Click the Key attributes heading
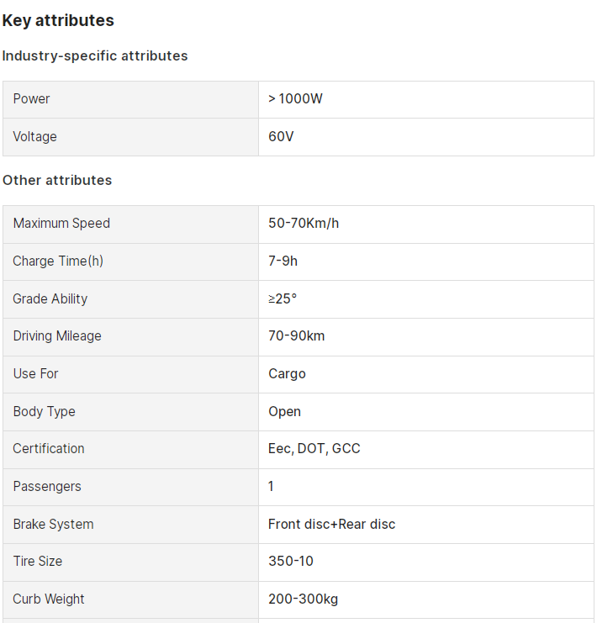 pos(58,21)
